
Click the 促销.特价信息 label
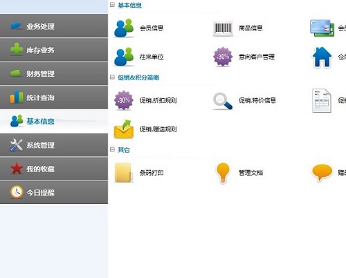coord(257,100)
